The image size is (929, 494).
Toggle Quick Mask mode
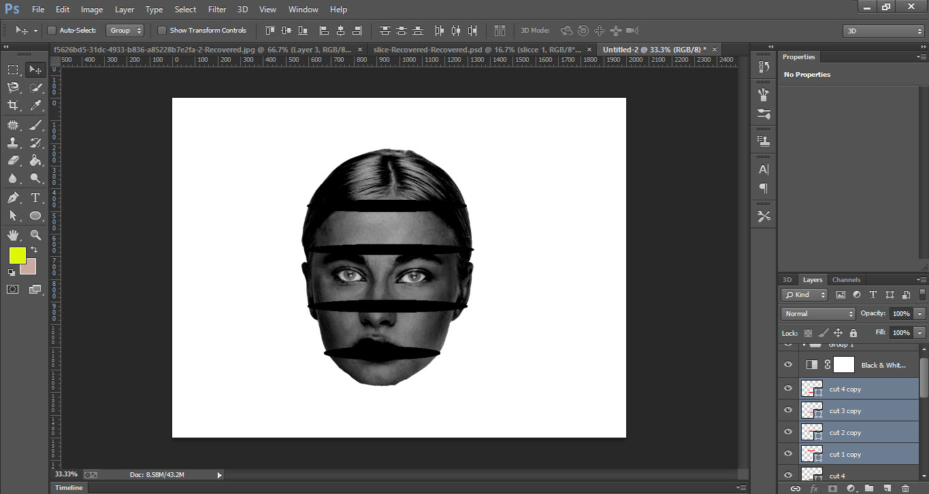click(13, 289)
